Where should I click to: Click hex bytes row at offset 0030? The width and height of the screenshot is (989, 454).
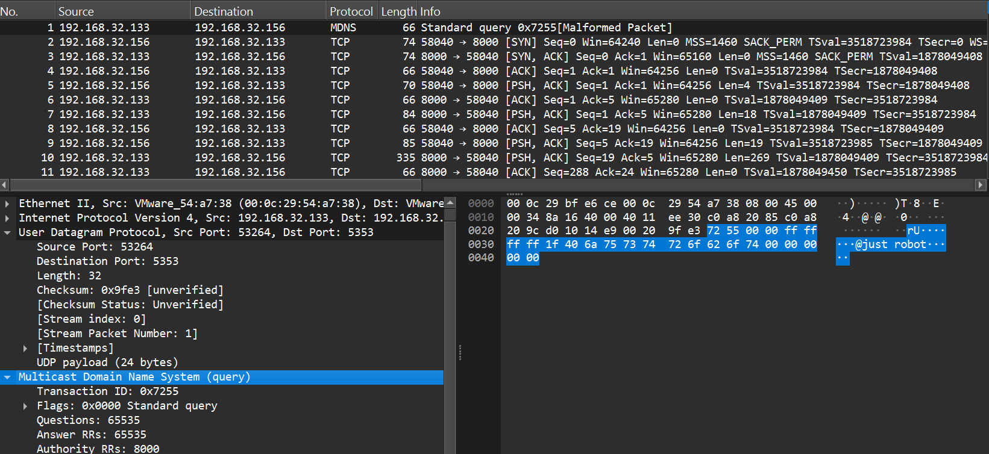[661, 244]
